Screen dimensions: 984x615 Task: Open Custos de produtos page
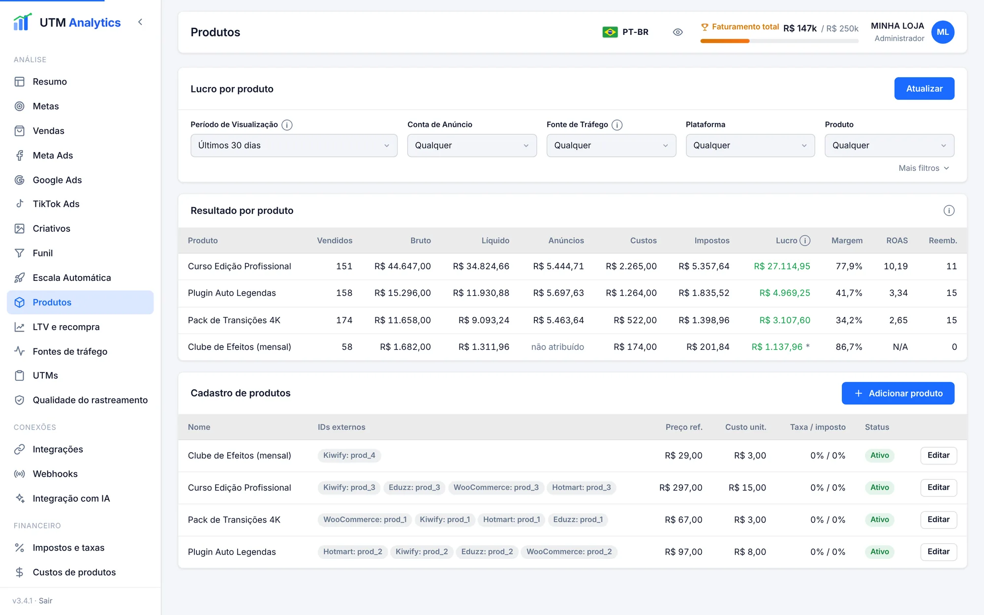coord(80,572)
